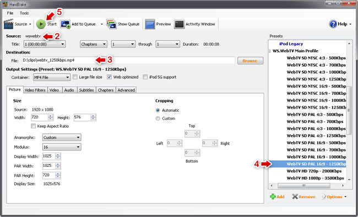Toggle the Web optimized checkbox
The height and width of the screenshot is (217, 358).
(x=110, y=77)
